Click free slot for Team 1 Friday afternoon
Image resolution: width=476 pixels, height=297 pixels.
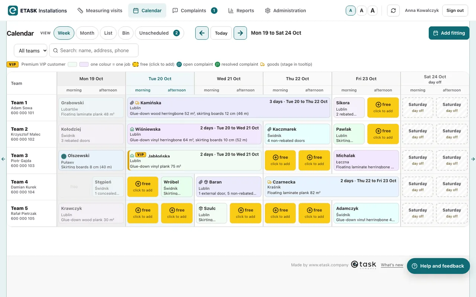(x=383, y=108)
